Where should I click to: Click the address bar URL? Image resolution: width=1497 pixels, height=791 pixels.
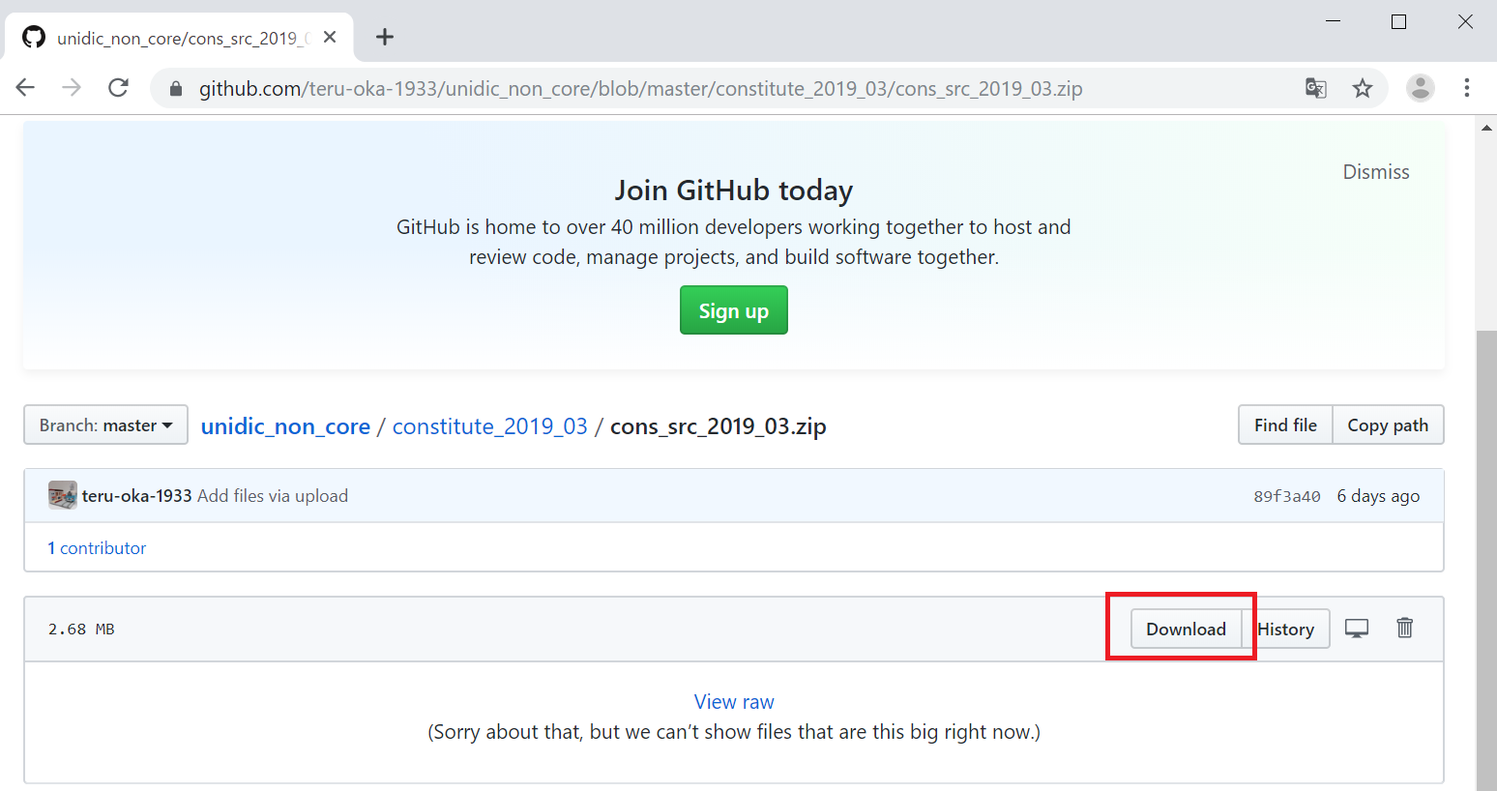(x=640, y=89)
